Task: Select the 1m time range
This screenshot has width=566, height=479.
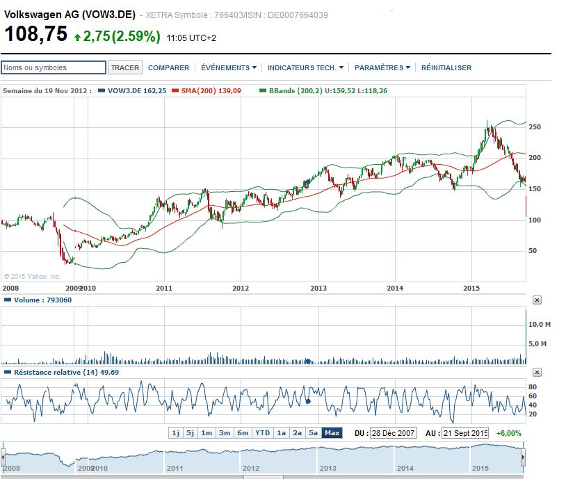Action: (207, 433)
